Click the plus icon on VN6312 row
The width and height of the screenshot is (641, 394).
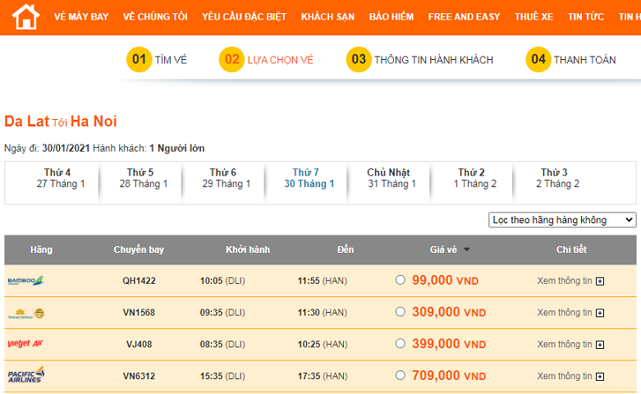600,377
